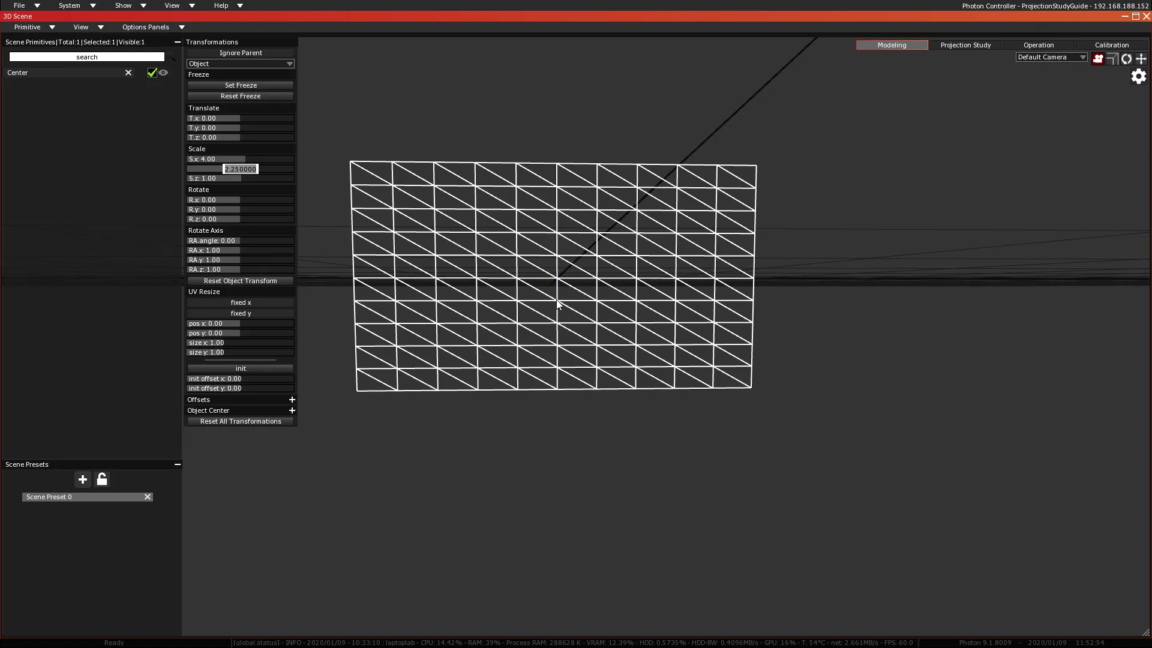Open the top View menu
1152x648 pixels.
click(x=179, y=5)
